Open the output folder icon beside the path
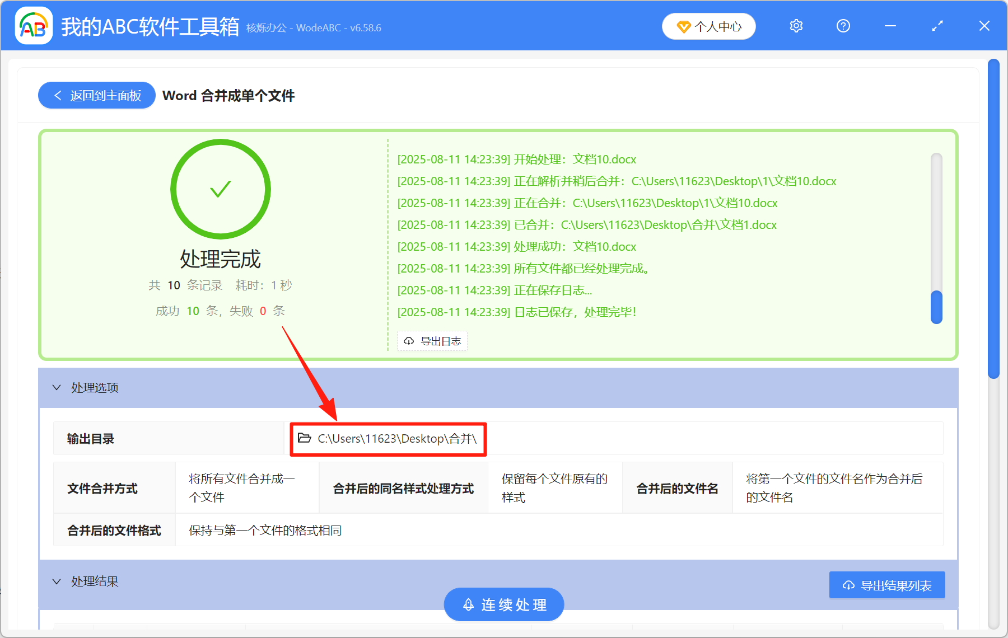This screenshot has height=638, width=1008. [x=303, y=439]
